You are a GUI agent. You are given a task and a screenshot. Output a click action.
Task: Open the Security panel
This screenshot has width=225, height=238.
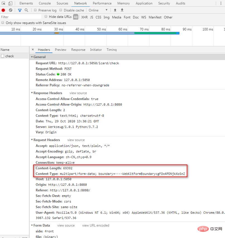tap(164, 3)
